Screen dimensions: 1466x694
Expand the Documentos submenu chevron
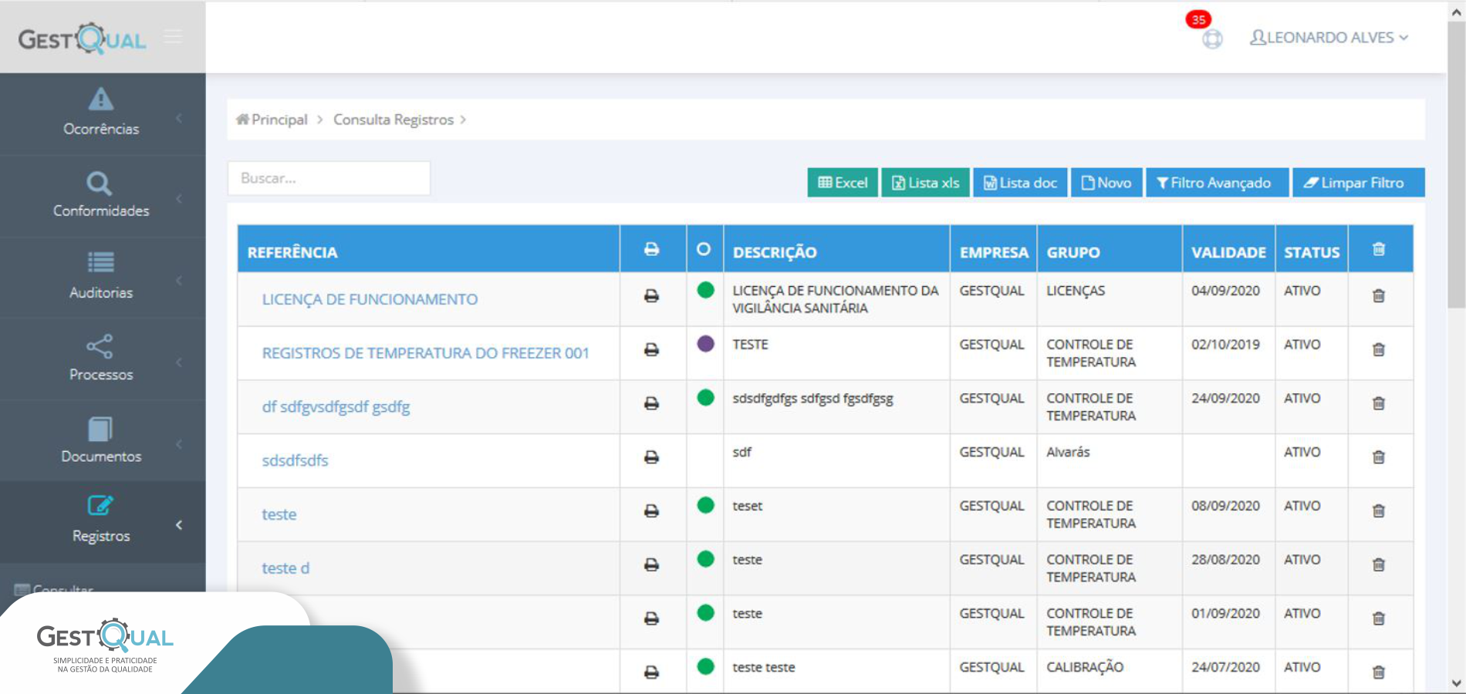179,444
